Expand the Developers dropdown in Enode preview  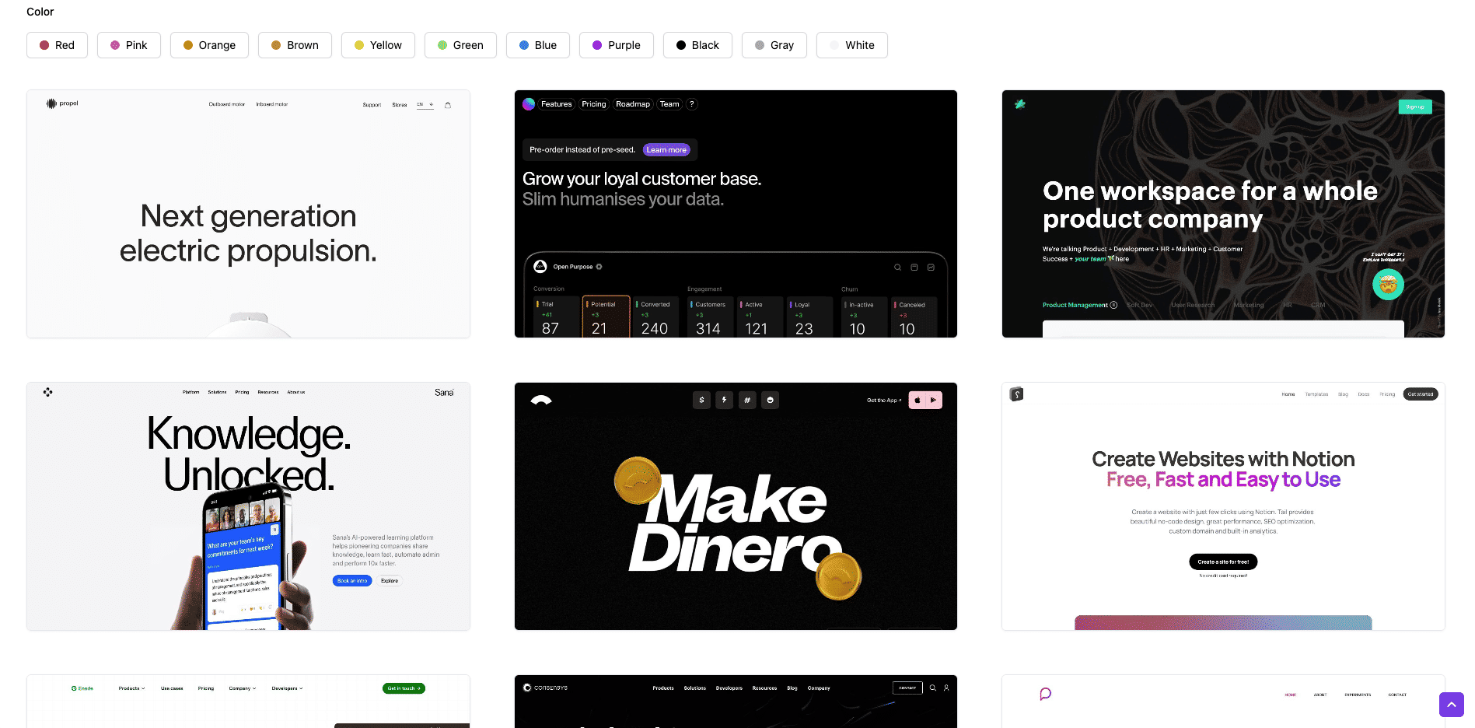[287, 688]
